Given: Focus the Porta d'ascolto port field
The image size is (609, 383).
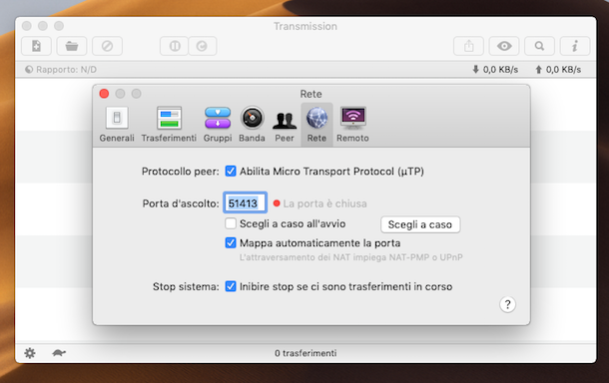Looking at the screenshot, I should pyautogui.click(x=245, y=202).
